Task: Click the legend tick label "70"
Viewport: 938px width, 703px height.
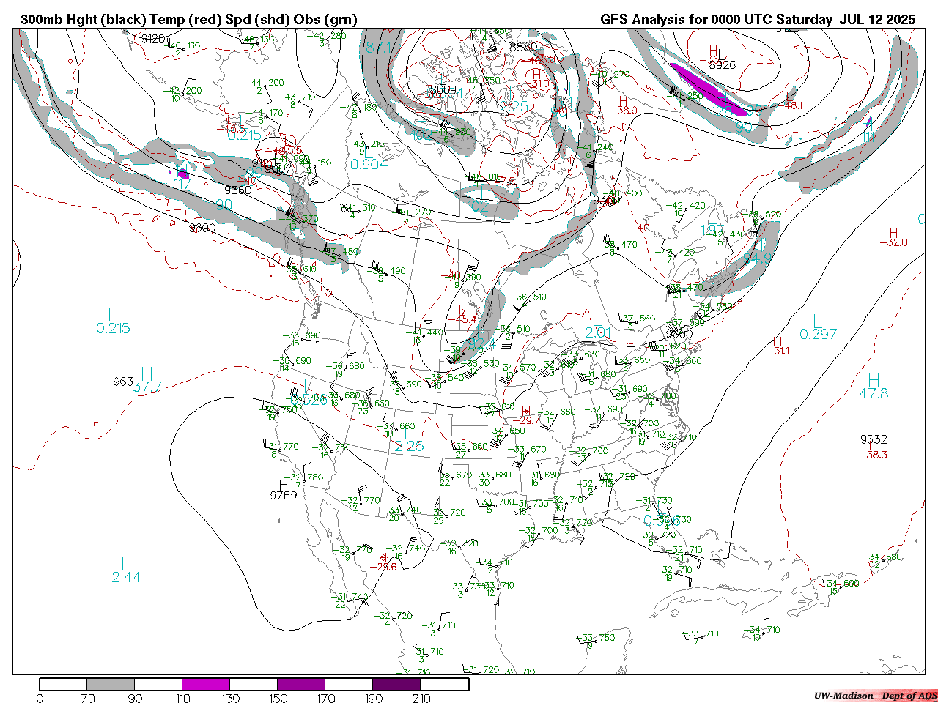Action: (x=87, y=698)
